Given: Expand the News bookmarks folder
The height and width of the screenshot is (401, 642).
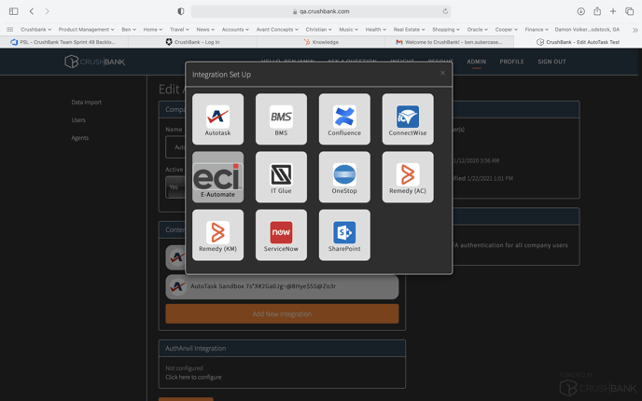Looking at the screenshot, I should [205, 30].
